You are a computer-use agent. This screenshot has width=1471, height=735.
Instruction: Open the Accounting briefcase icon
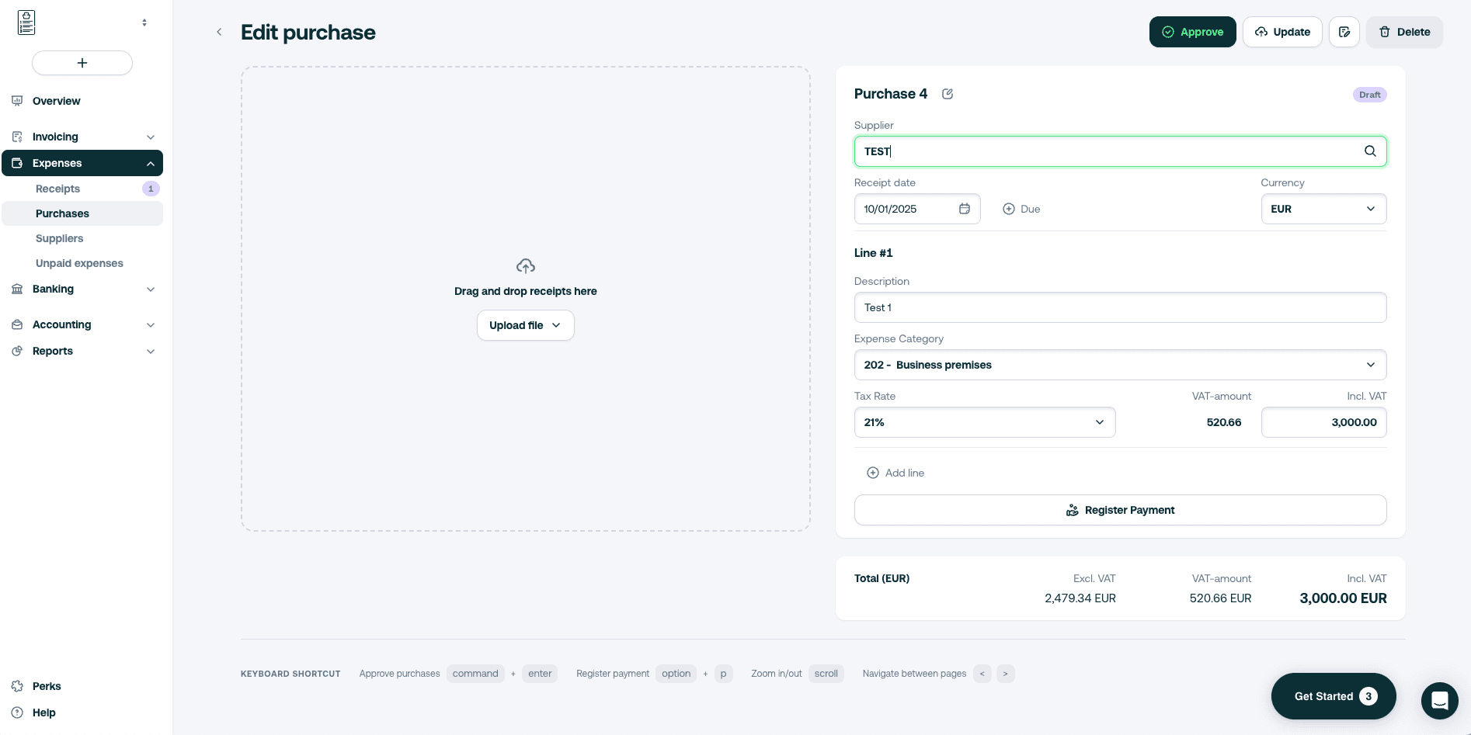[17, 324]
